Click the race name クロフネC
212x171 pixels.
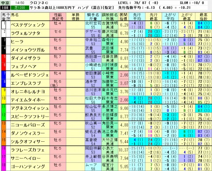[39, 3]
